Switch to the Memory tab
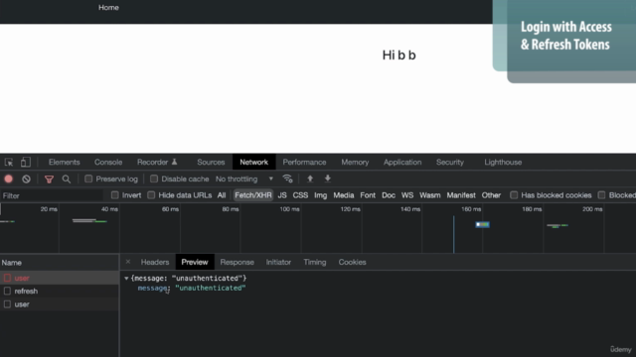Image resolution: width=636 pixels, height=357 pixels. pyautogui.click(x=355, y=162)
